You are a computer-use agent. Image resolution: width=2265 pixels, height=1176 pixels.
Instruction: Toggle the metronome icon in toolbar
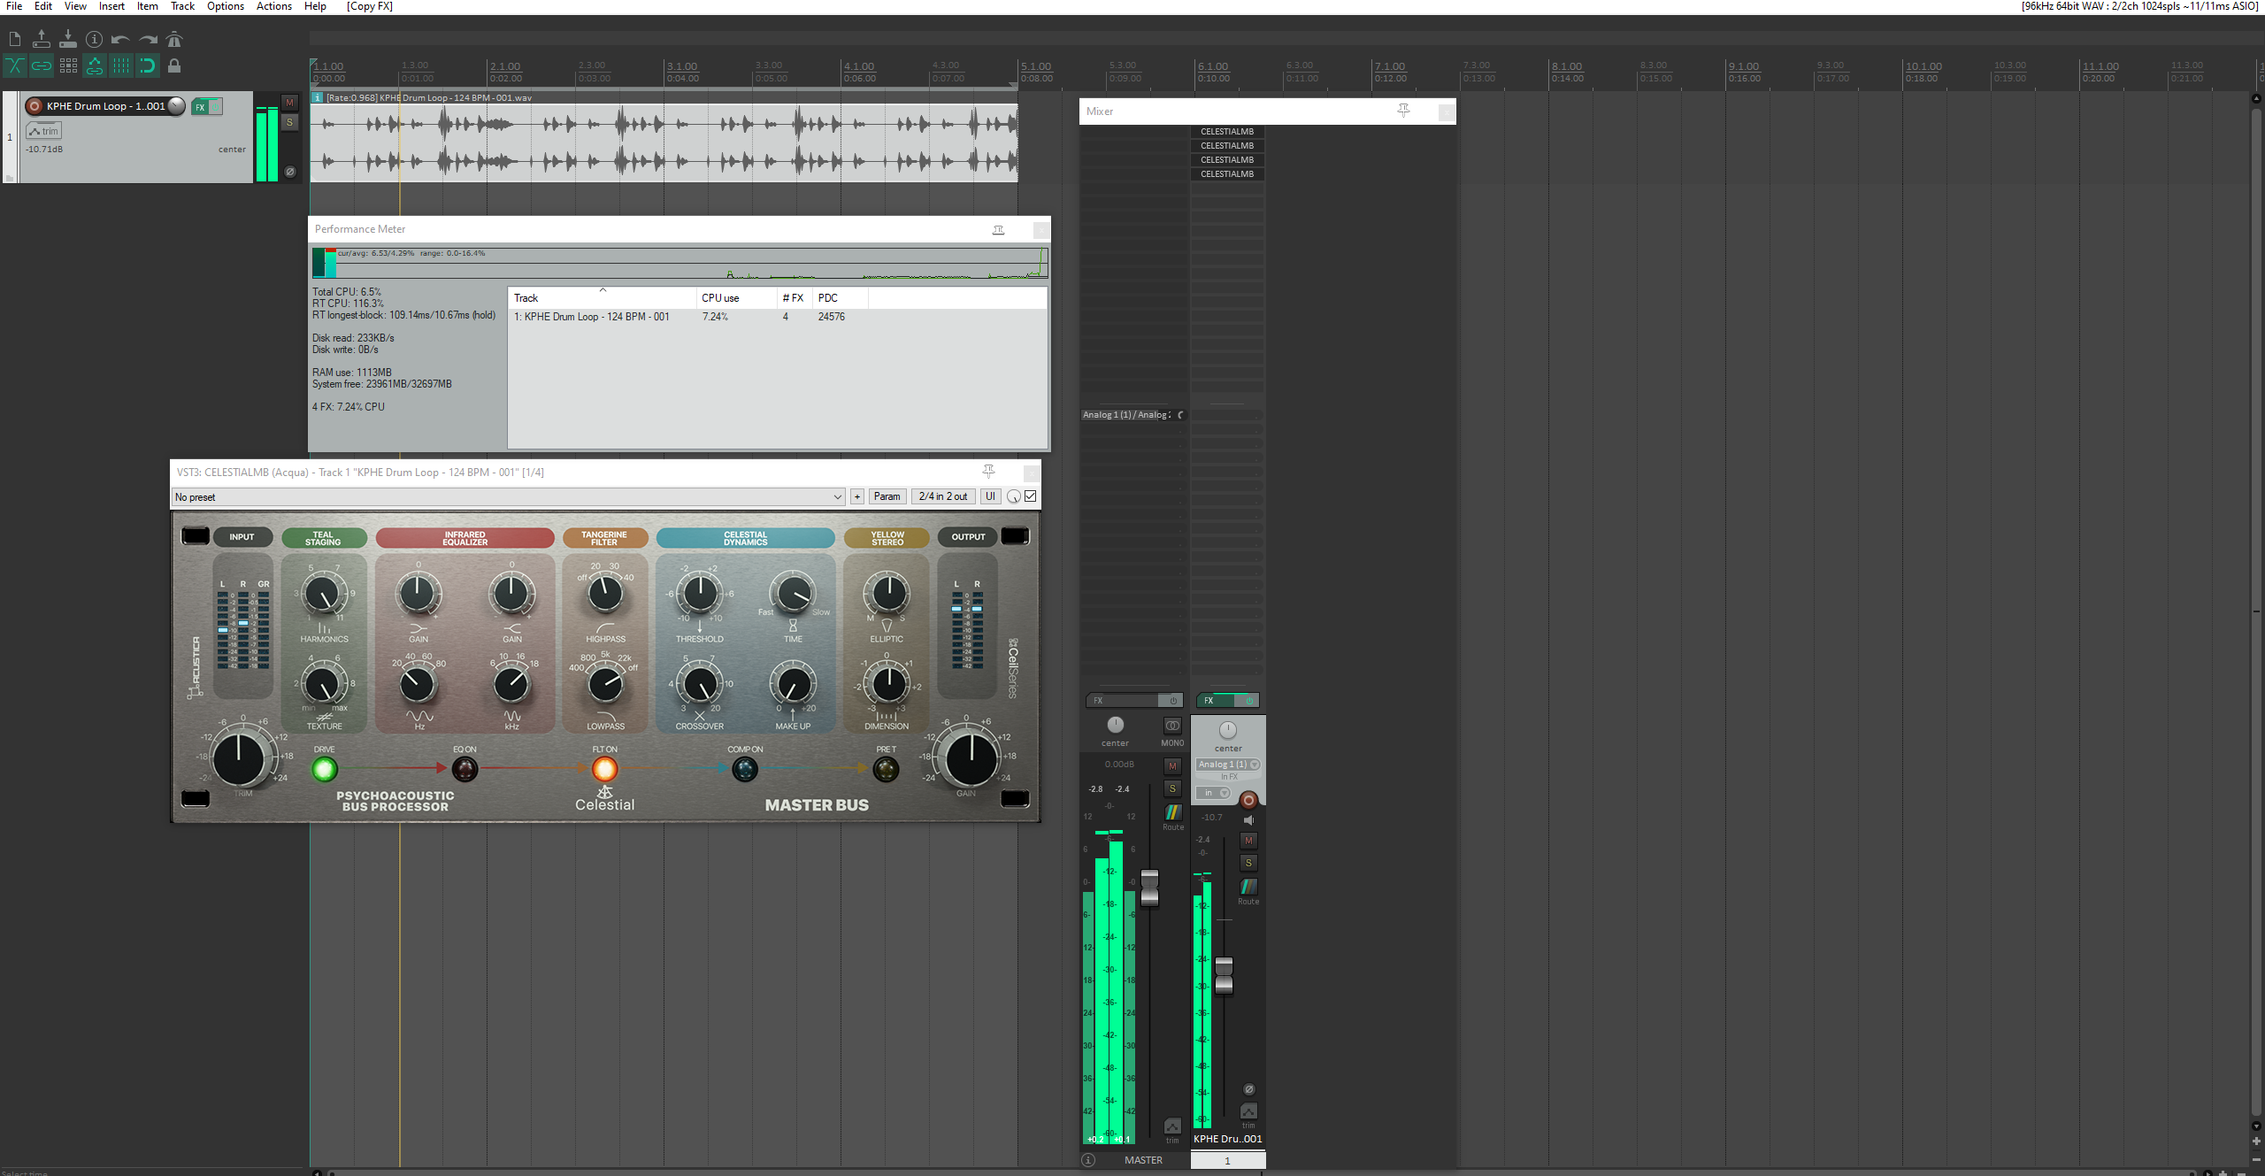click(x=174, y=39)
